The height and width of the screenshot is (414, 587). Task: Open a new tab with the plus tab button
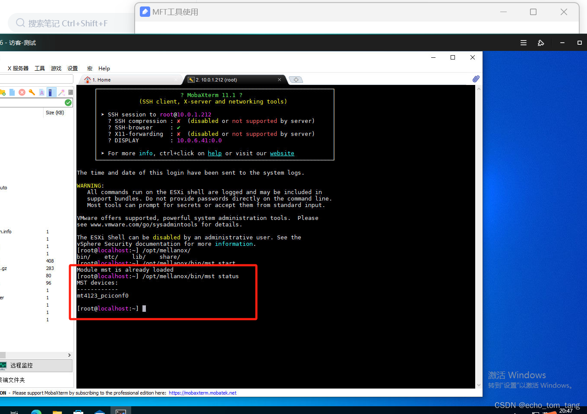[296, 80]
